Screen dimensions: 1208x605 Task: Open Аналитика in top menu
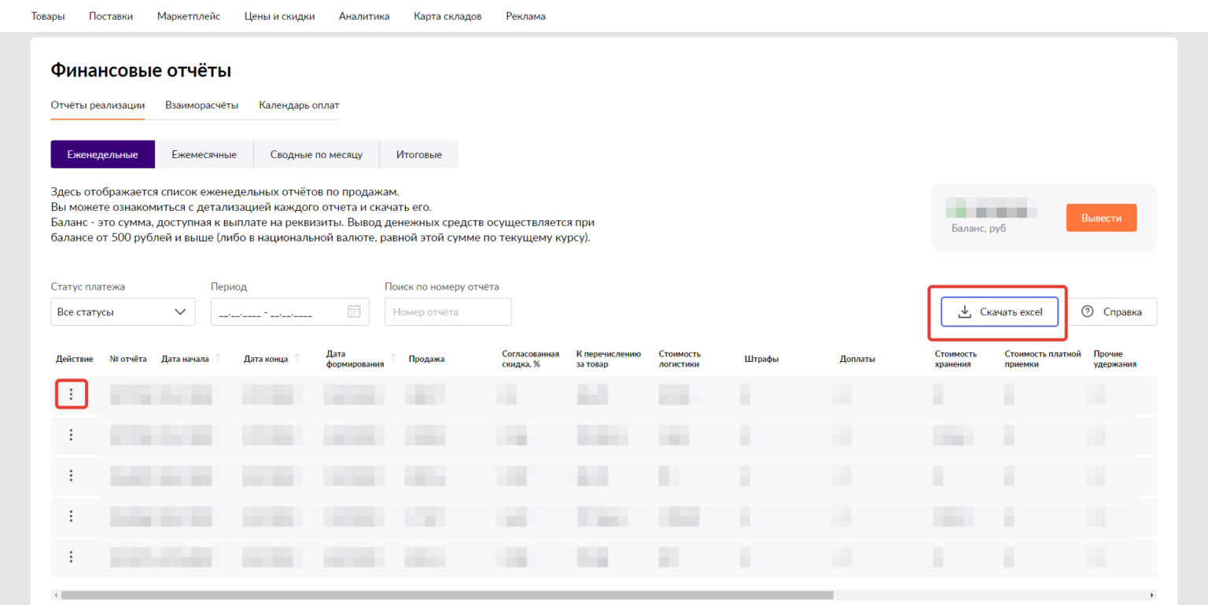364,16
